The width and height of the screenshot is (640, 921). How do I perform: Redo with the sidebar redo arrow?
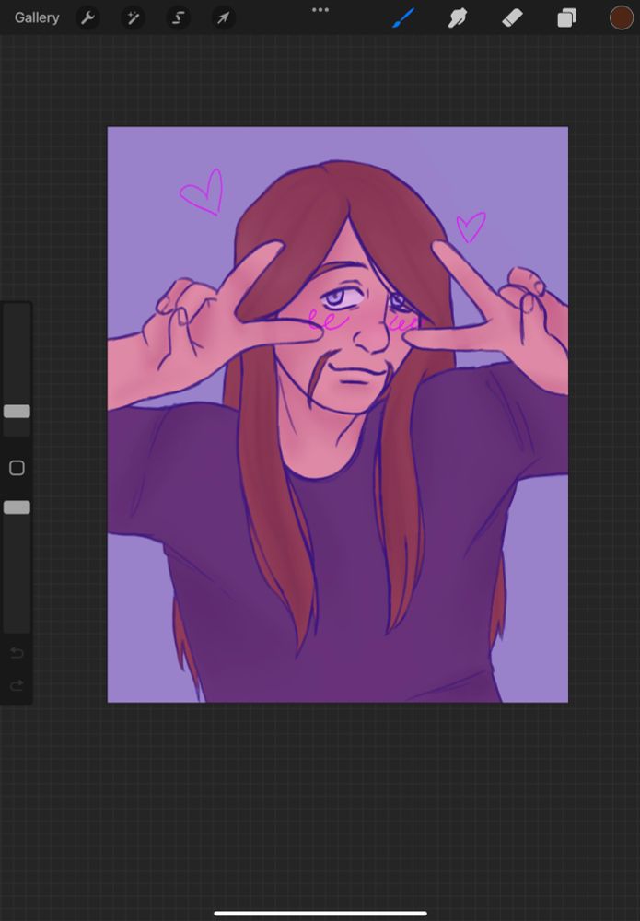point(17,685)
